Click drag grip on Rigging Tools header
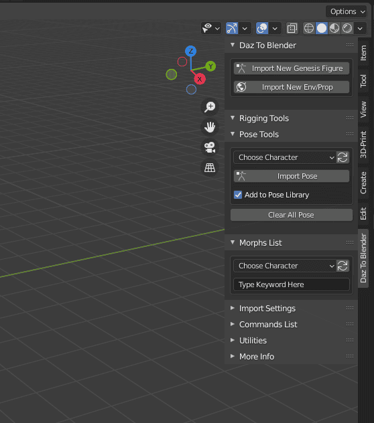 (x=350, y=118)
